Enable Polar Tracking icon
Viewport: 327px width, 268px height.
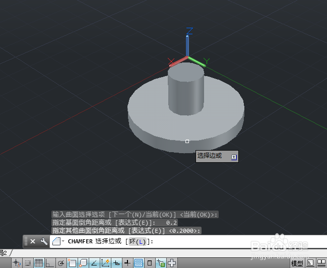(x=61, y=263)
